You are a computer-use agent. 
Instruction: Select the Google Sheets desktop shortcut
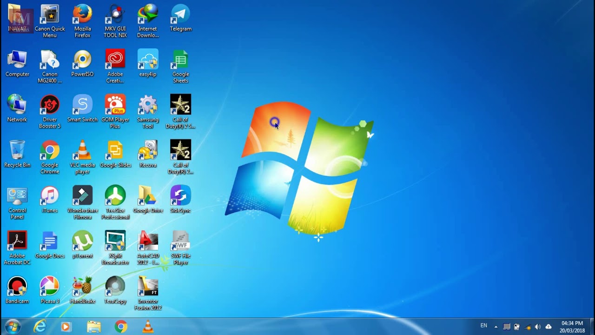point(180,67)
